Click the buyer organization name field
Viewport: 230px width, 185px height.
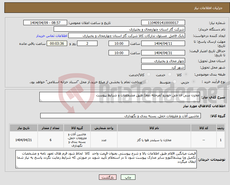point(119,29)
